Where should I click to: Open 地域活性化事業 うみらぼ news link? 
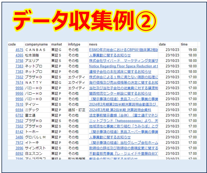pos(123,126)
